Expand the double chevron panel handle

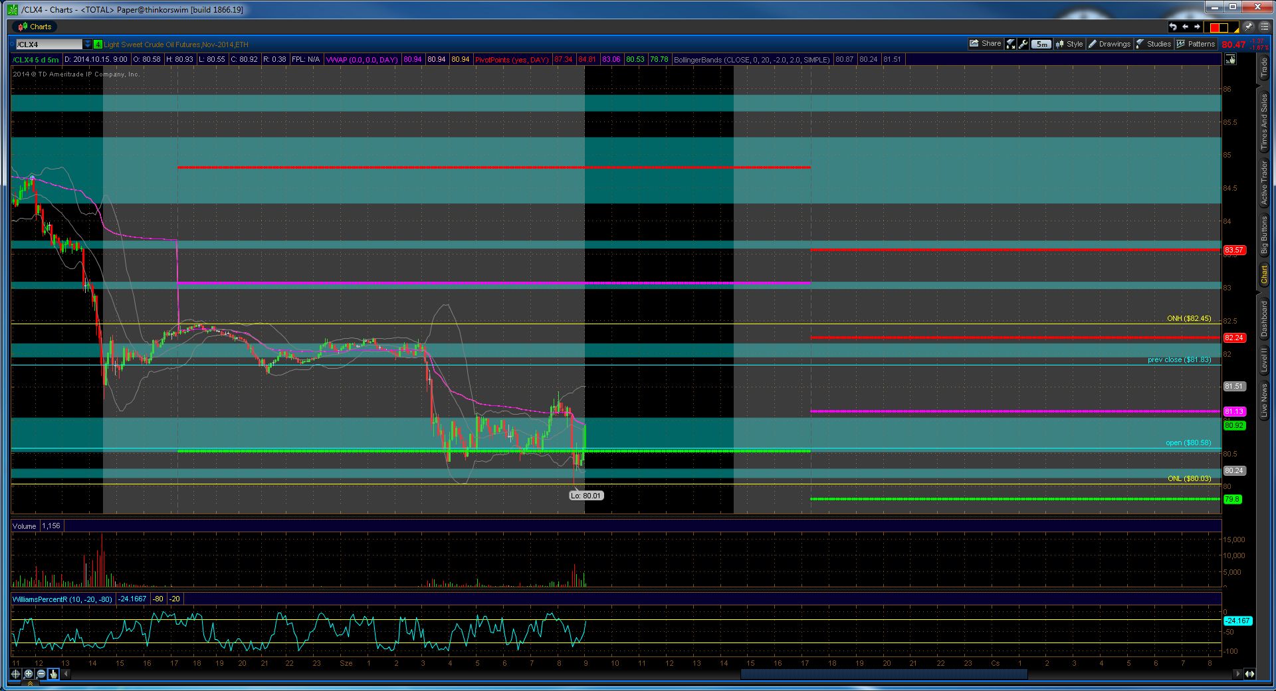[31, 684]
